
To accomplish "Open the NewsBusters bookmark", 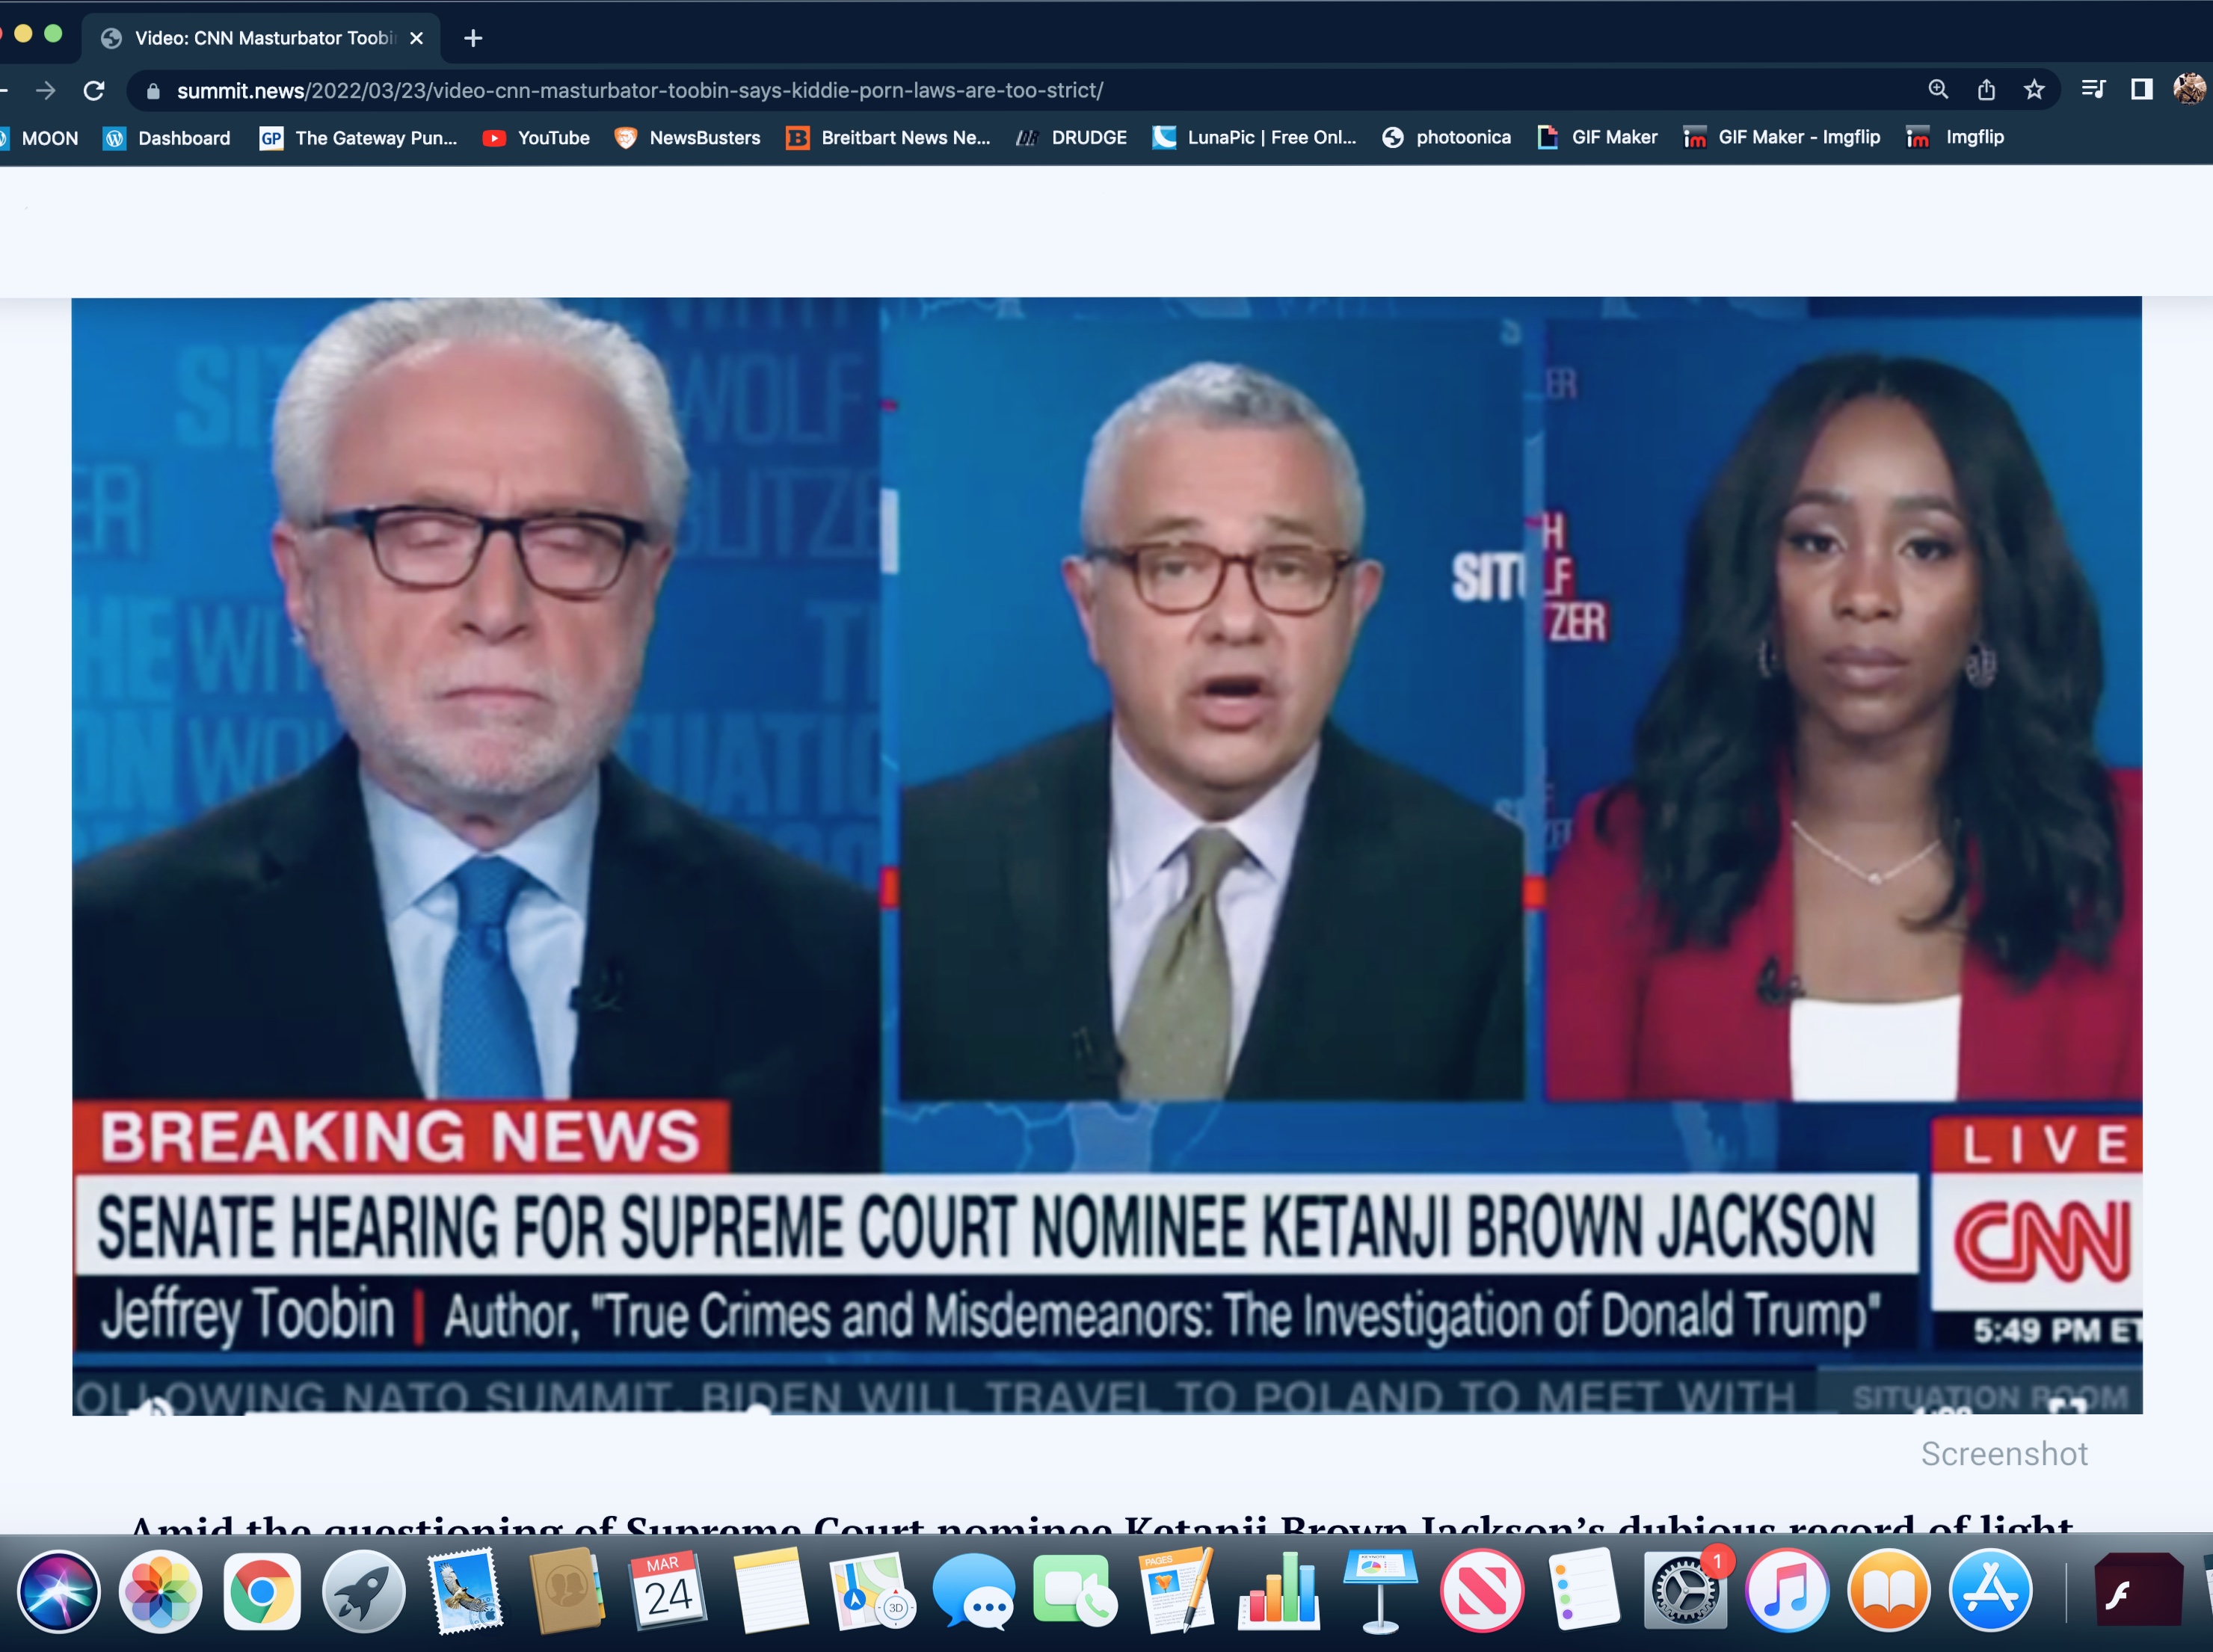I will point(687,138).
